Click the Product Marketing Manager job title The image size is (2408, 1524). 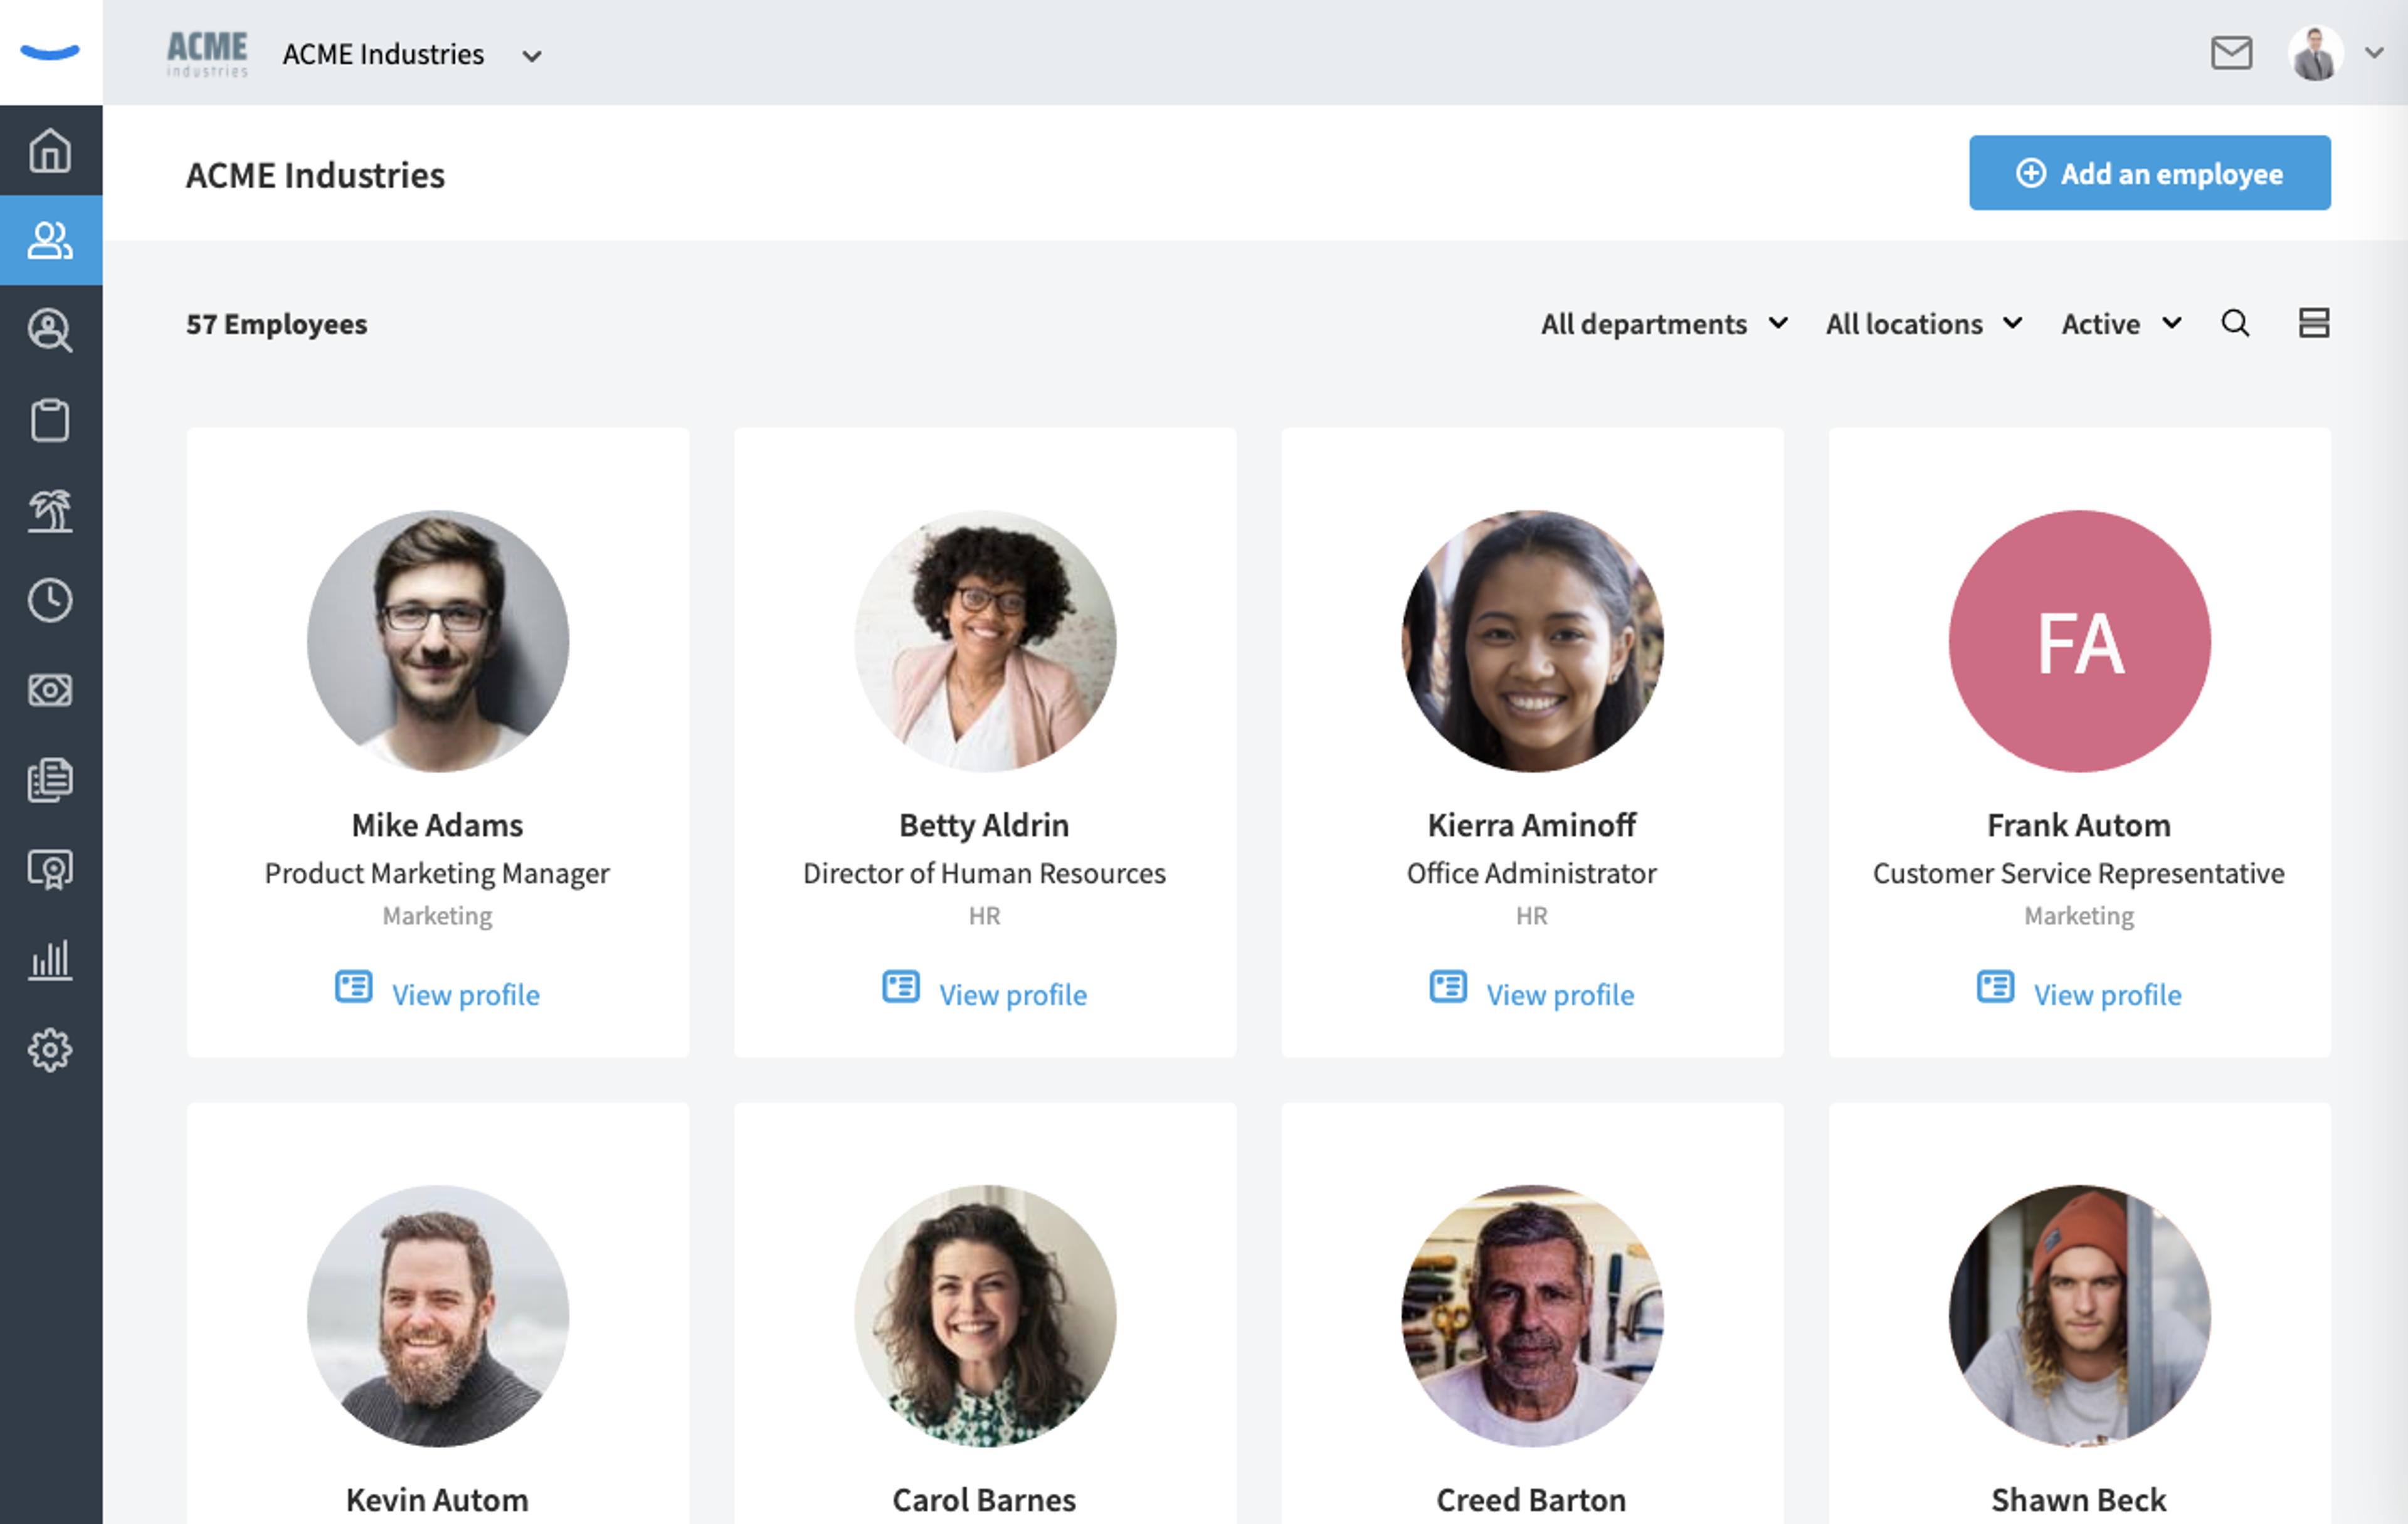pos(438,873)
